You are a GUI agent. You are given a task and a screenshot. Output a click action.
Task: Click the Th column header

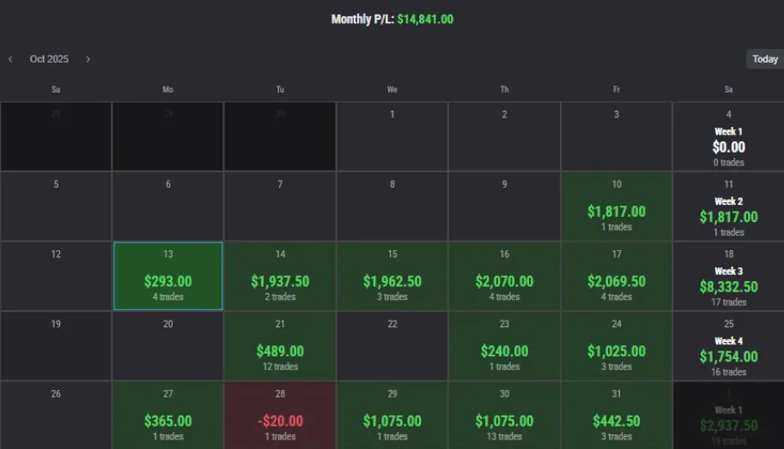point(505,89)
